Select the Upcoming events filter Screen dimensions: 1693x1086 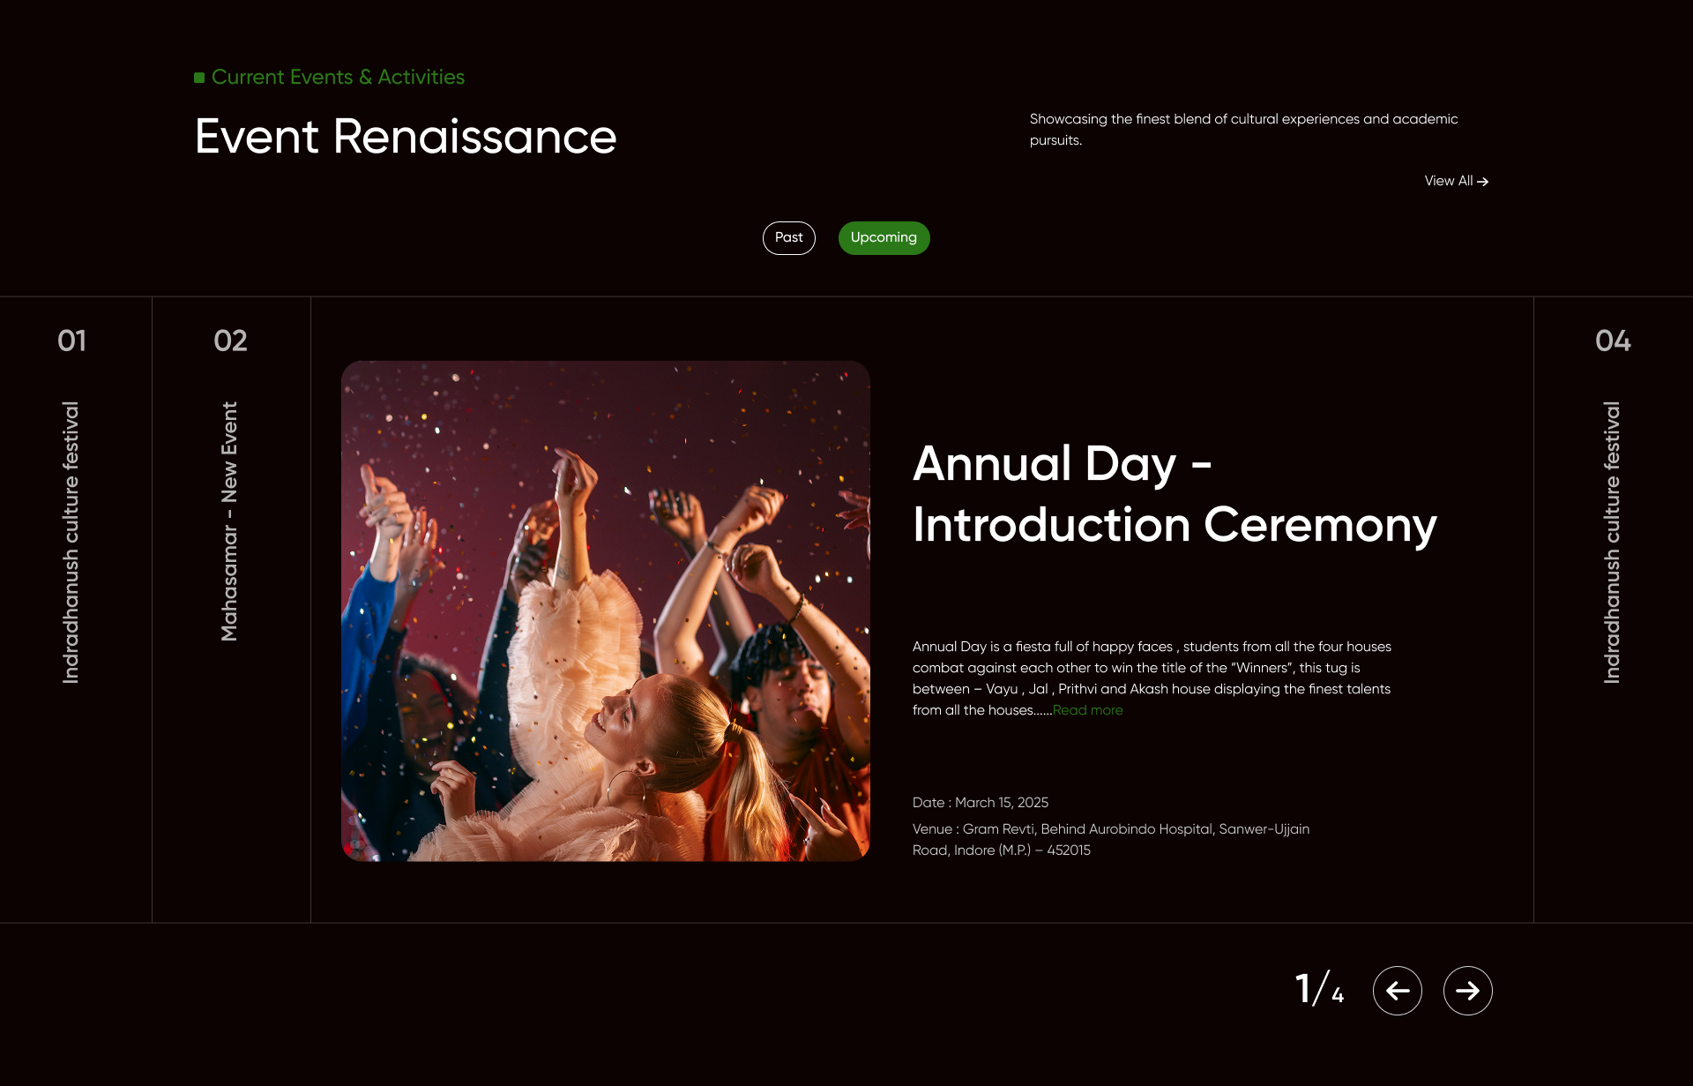coord(884,237)
